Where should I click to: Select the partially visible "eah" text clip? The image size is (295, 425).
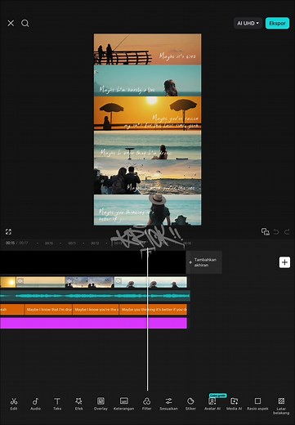point(11,310)
